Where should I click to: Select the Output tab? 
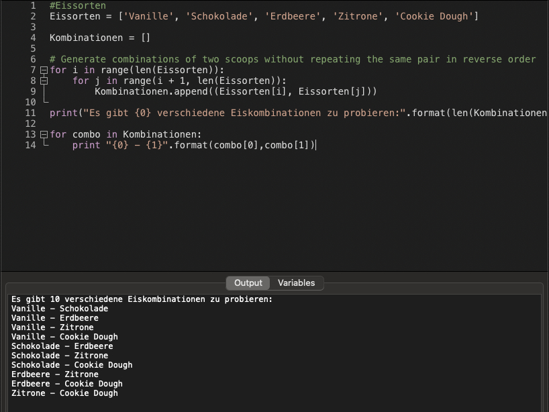pos(248,282)
